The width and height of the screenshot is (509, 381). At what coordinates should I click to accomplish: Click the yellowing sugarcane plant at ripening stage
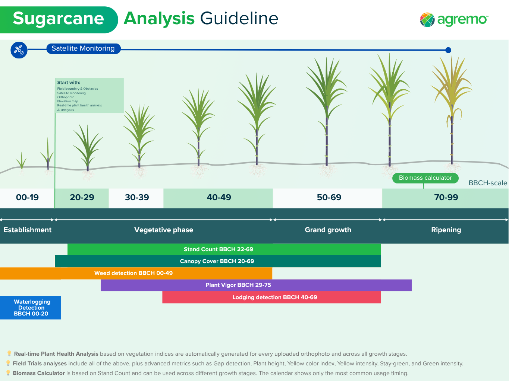coord(452,112)
